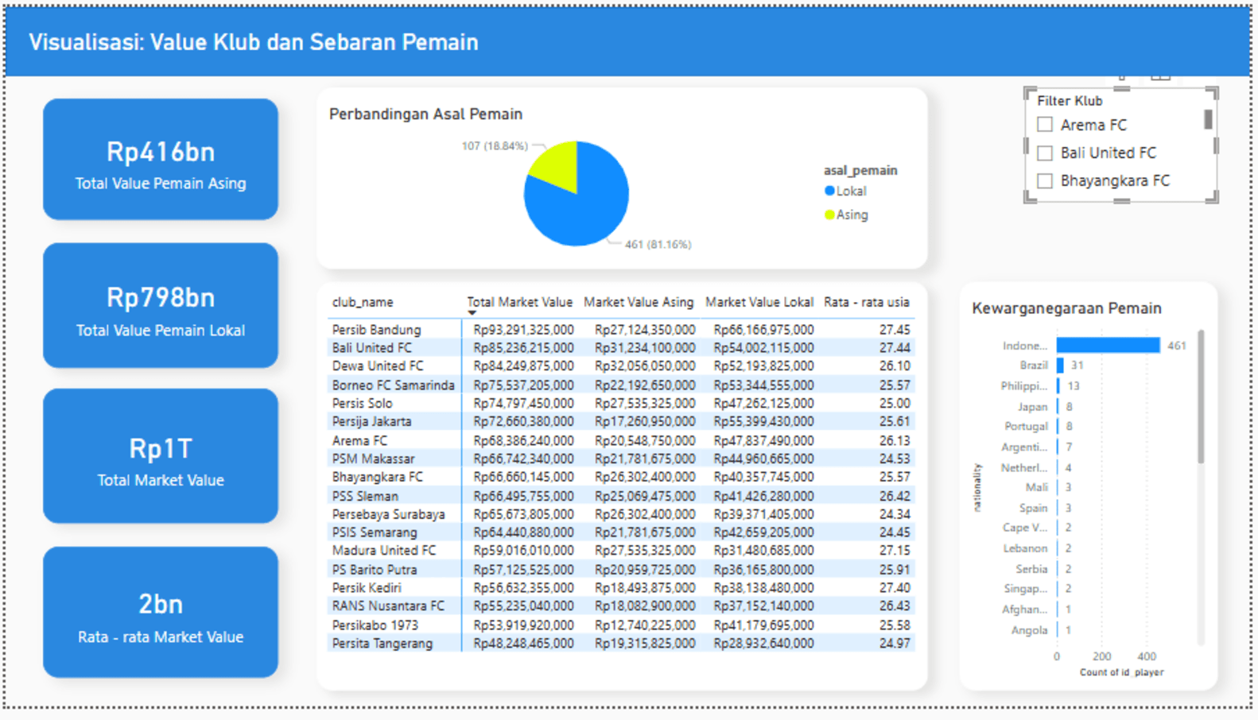Image resolution: width=1258 pixels, height=720 pixels.
Task: Select the Madura United FC row name
Action: pos(384,550)
